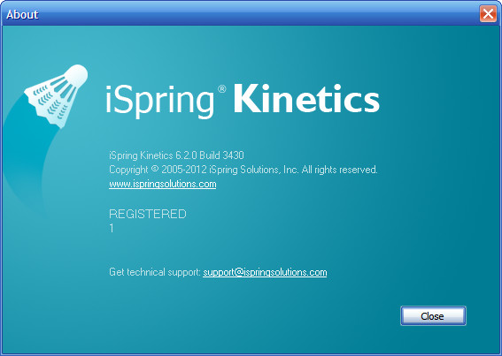The width and height of the screenshot is (502, 356).
Task: Open the www.ispringsolutions.com link
Action: [163, 185]
